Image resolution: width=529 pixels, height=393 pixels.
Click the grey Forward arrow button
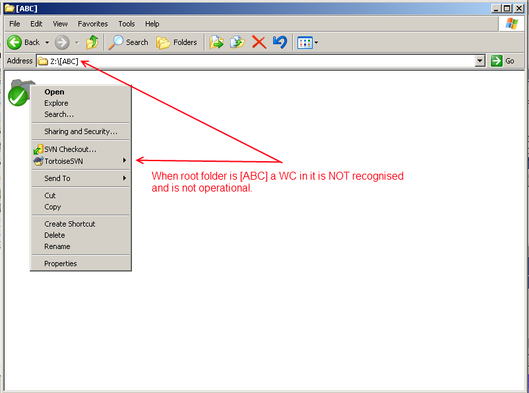(62, 42)
